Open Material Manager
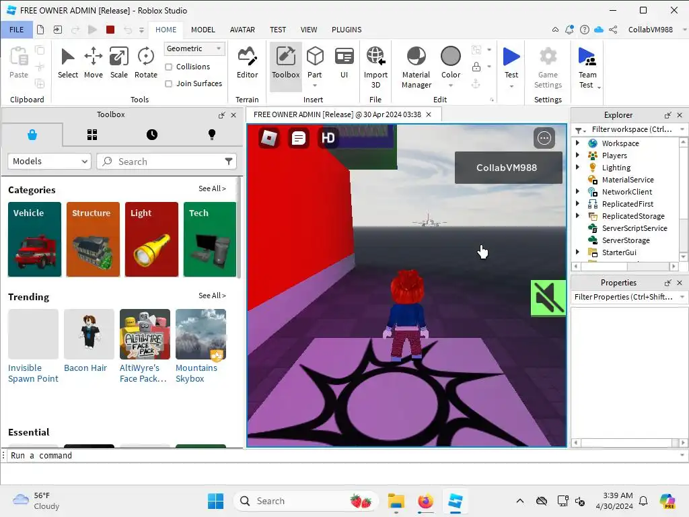 click(x=416, y=67)
